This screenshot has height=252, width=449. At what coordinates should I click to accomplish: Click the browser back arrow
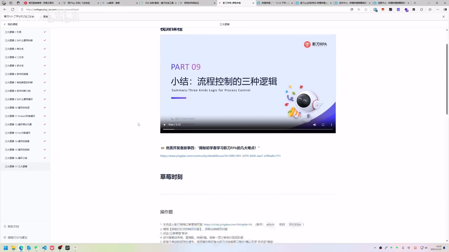[5, 9]
